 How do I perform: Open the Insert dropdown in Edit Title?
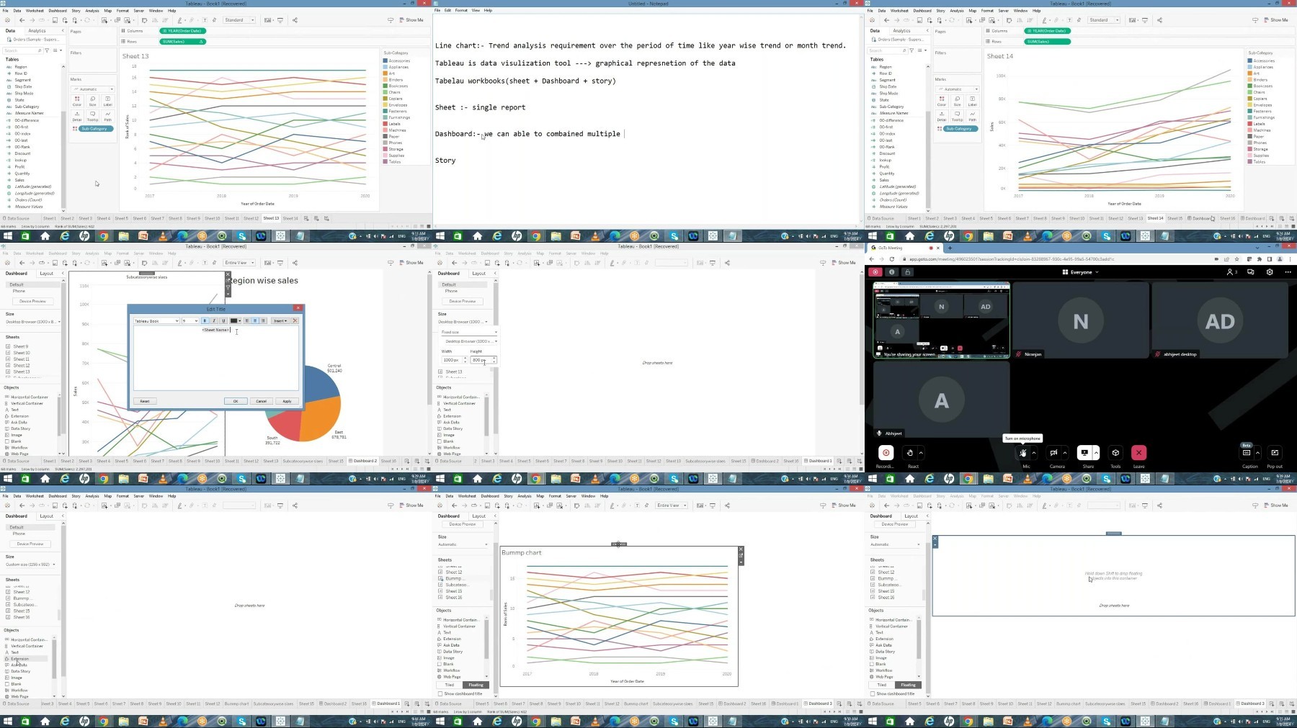point(280,320)
